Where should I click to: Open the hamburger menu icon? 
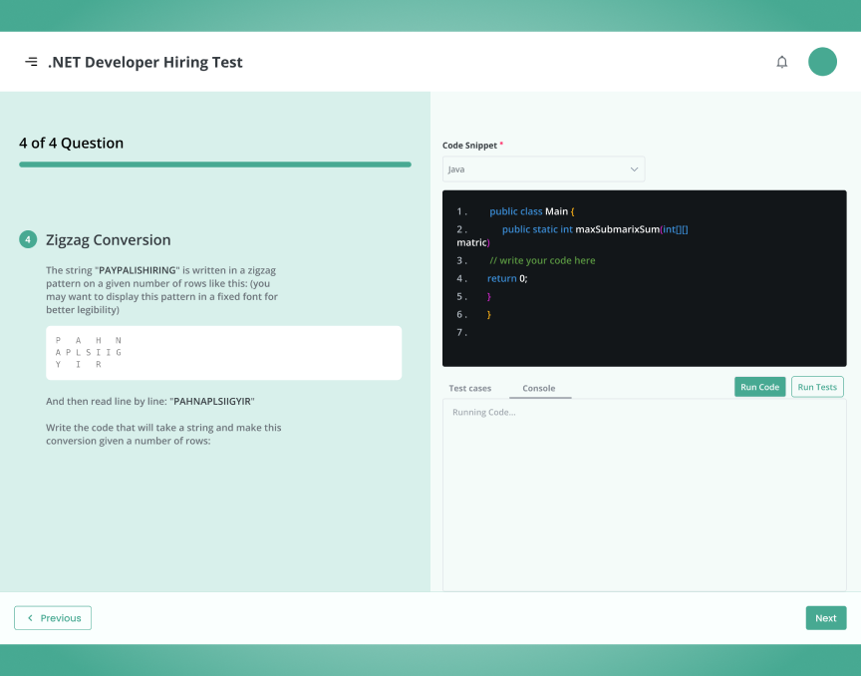(31, 62)
